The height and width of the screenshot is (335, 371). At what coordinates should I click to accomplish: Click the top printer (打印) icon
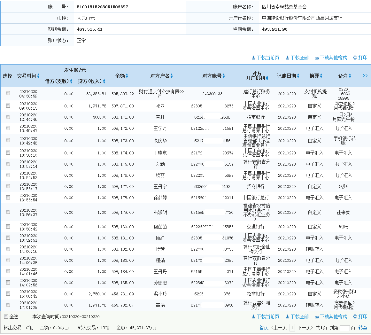355,58
